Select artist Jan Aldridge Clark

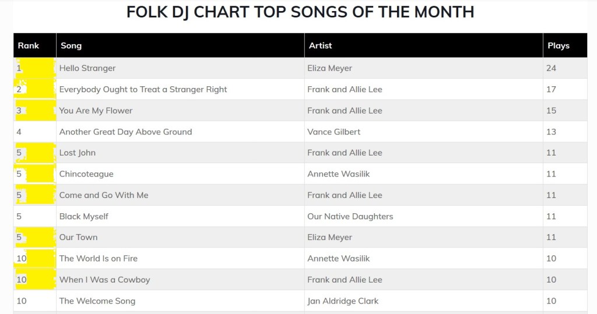pos(343,301)
